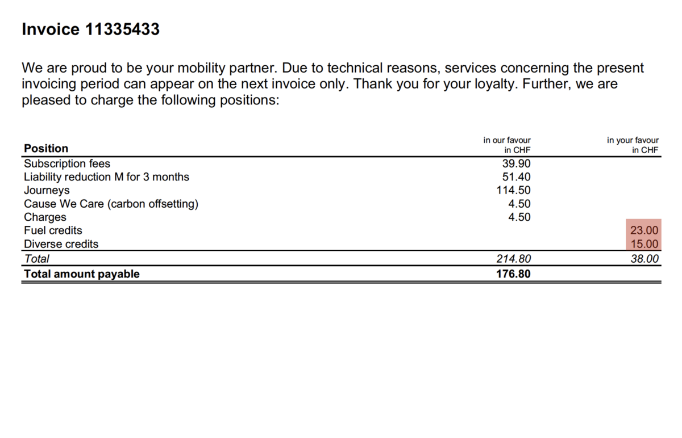Click the Charges row label
Image resolution: width=682 pixels, height=438 pixels.
(45, 217)
